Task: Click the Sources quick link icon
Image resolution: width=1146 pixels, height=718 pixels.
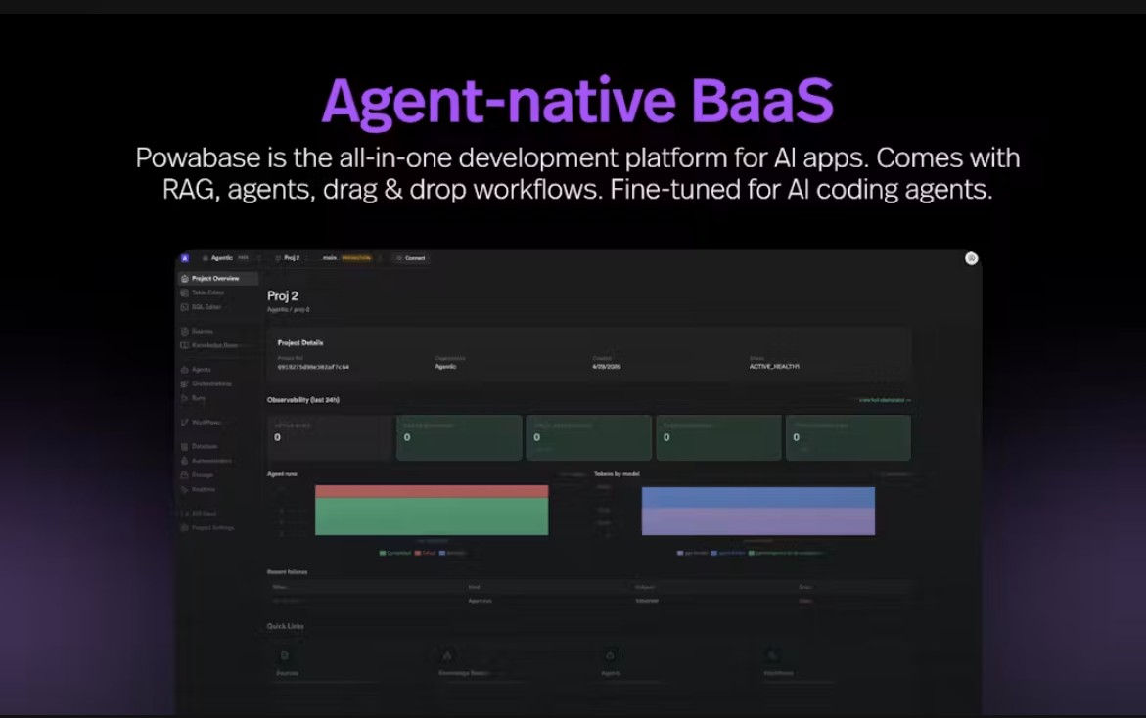Action: [285, 656]
